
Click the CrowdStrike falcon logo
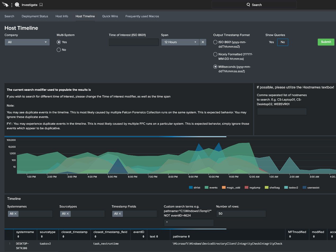[x=5, y=5]
